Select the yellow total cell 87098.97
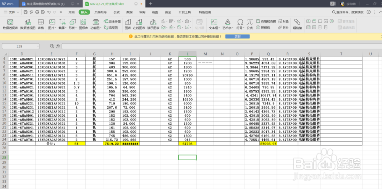The width and height of the screenshot is (382, 189). (268, 144)
